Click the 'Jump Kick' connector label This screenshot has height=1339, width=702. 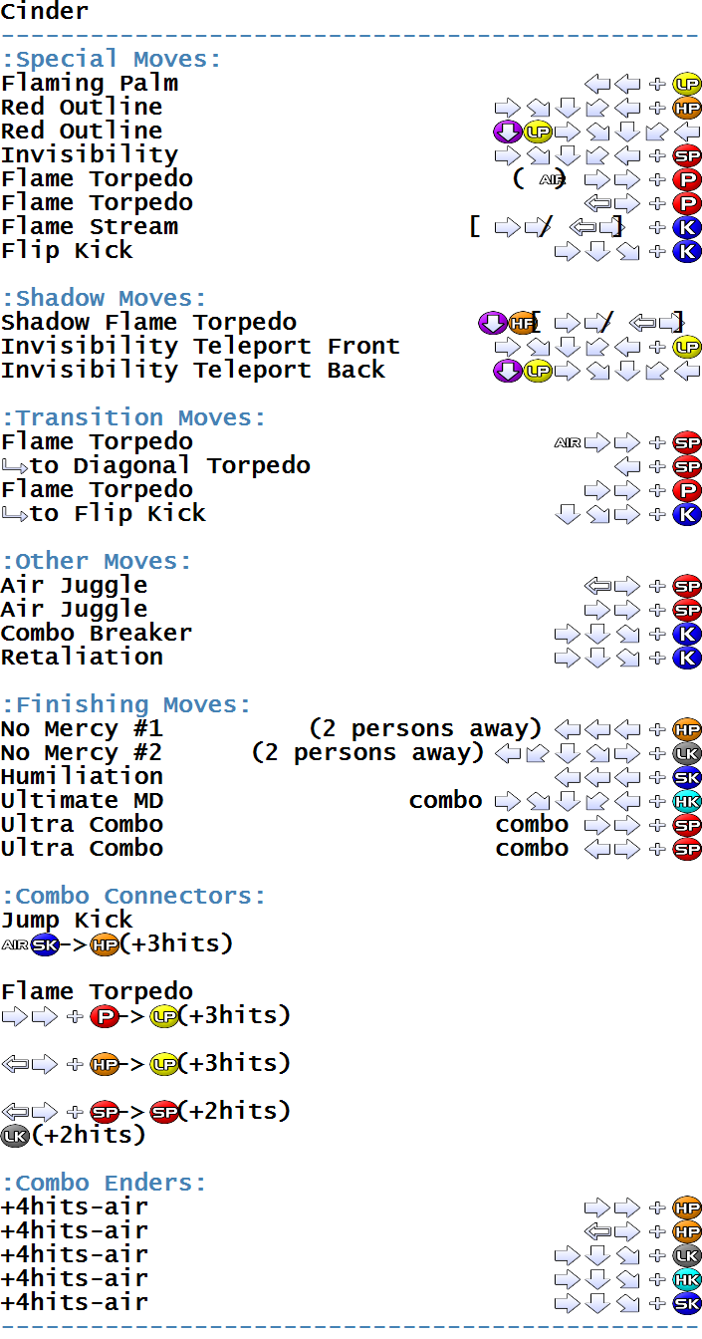(x=67, y=921)
